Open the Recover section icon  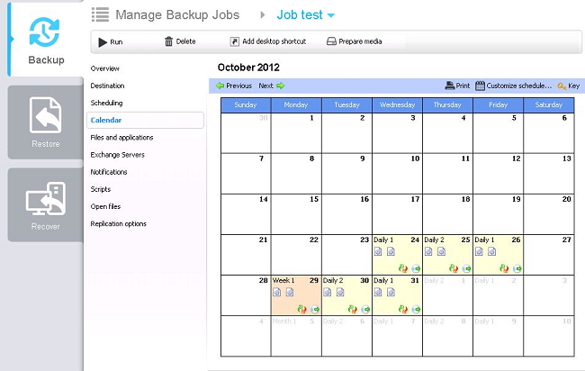tap(46, 199)
